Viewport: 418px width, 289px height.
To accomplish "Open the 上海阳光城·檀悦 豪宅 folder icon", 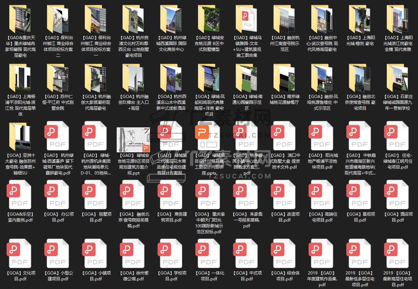I will pos(360,19).
